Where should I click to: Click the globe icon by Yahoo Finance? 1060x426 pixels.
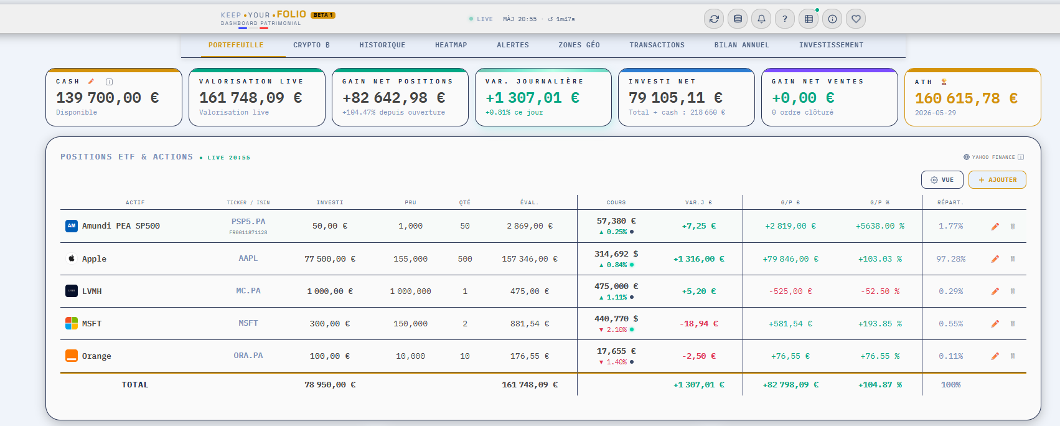click(x=967, y=157)
